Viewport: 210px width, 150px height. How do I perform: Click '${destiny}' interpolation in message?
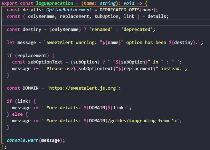(182, 43)
